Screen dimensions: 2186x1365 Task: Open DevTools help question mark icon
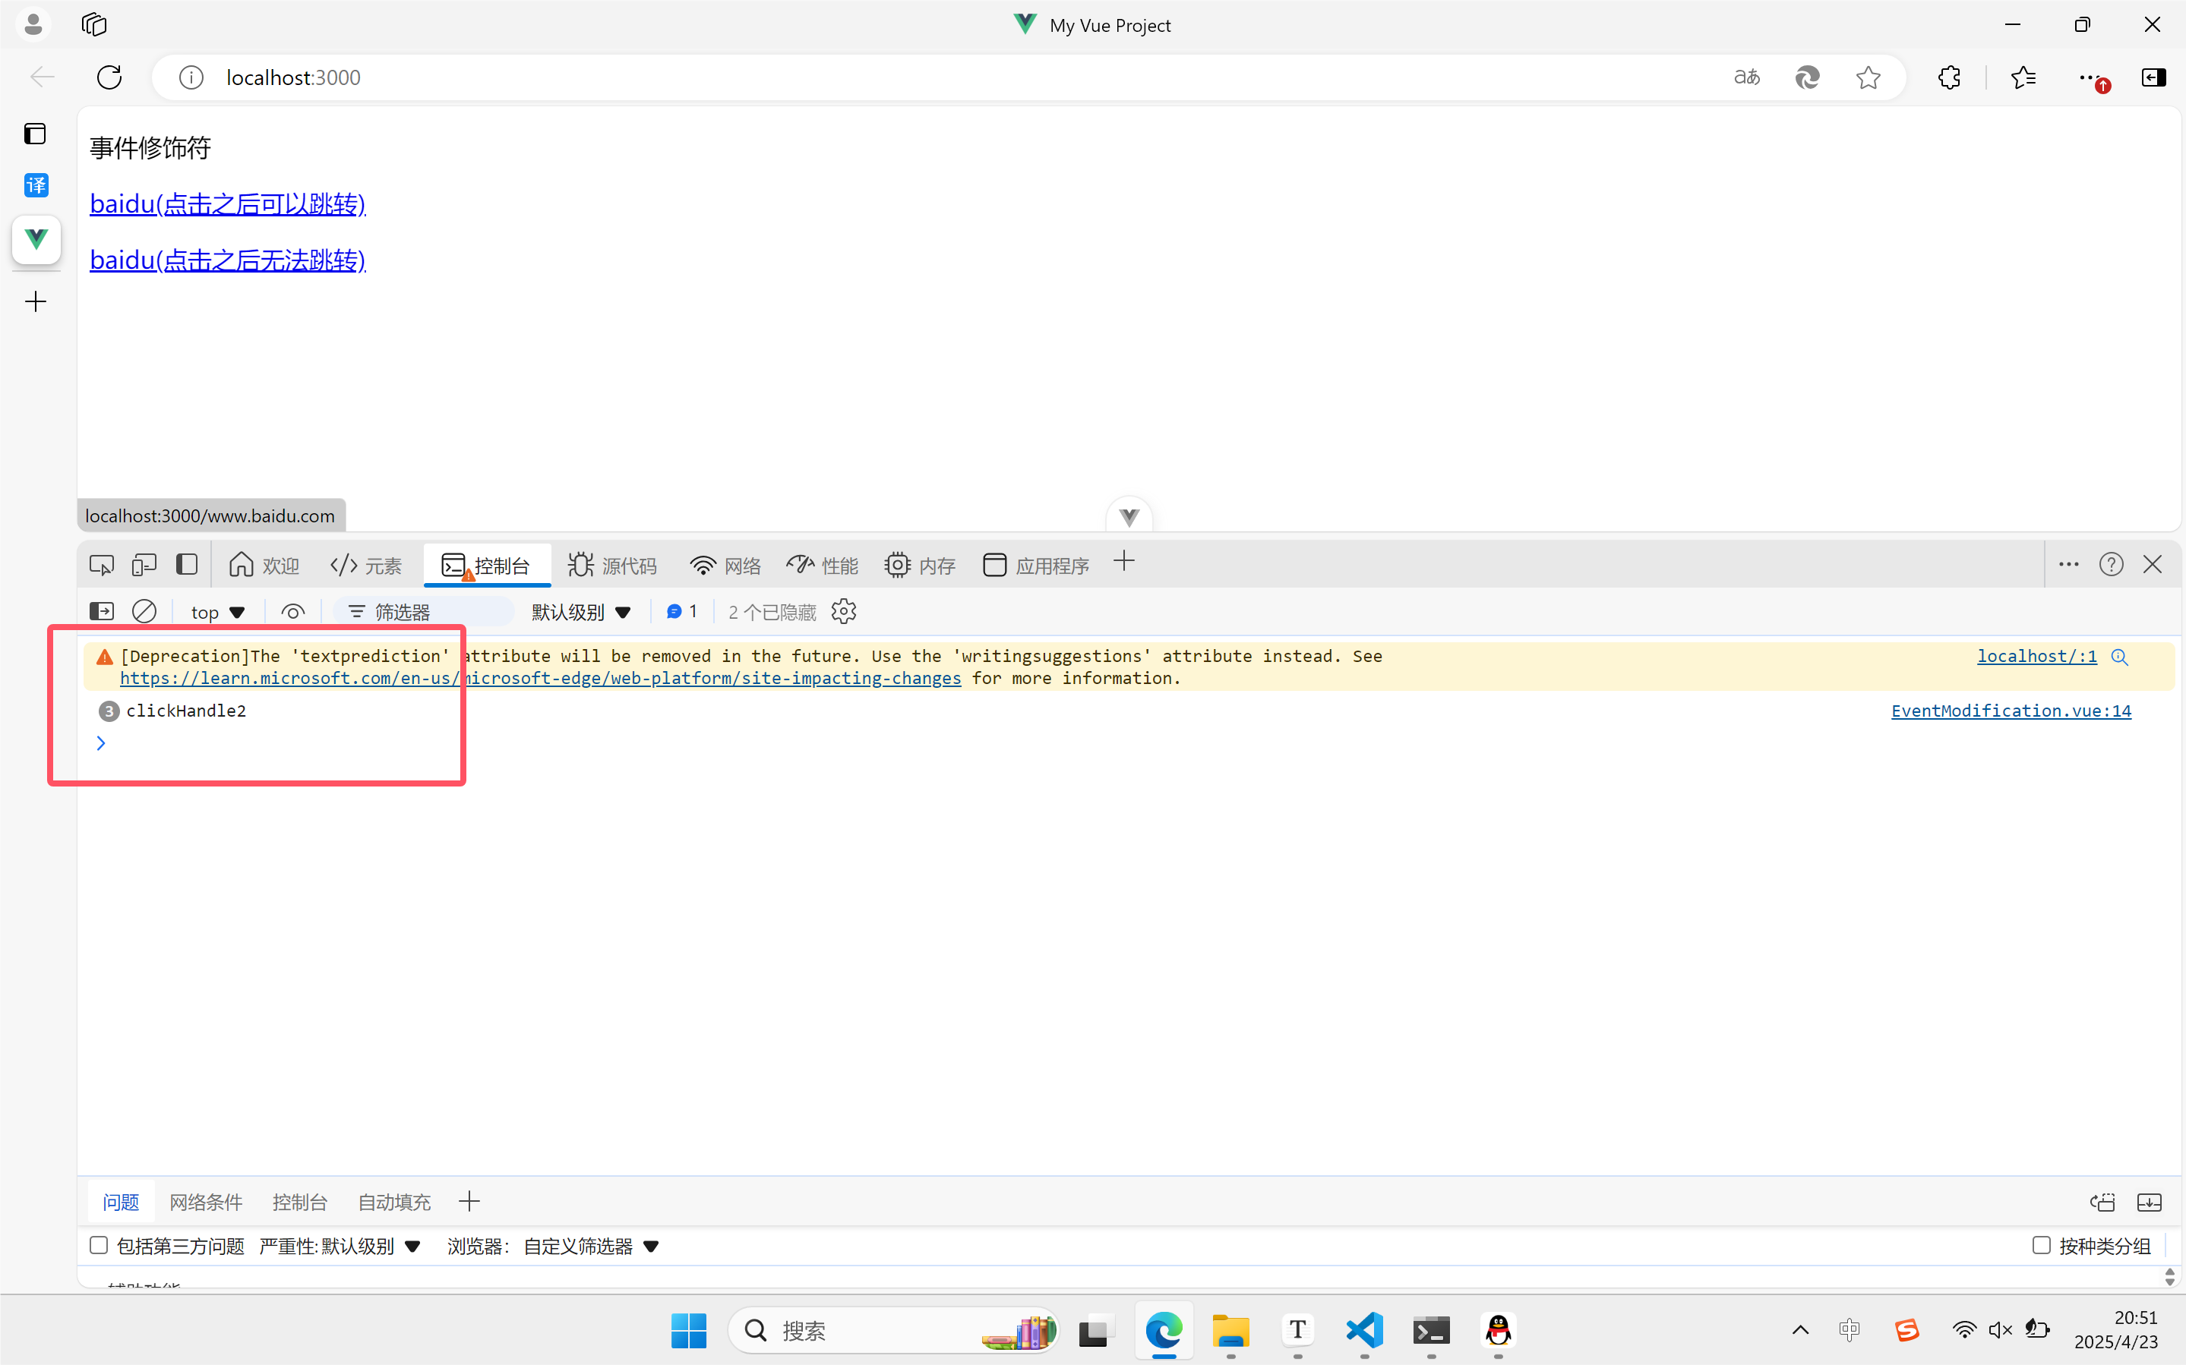pos(2110,565)
